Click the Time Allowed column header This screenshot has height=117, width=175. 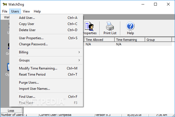click(x=99, y=40)
